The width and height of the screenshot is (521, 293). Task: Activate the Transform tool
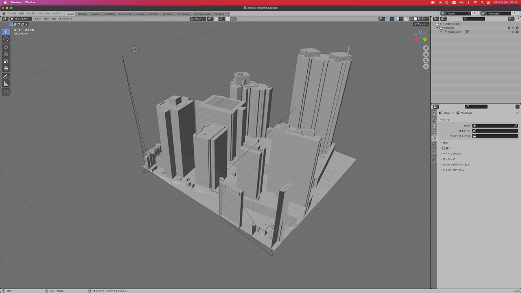(6, 68)
